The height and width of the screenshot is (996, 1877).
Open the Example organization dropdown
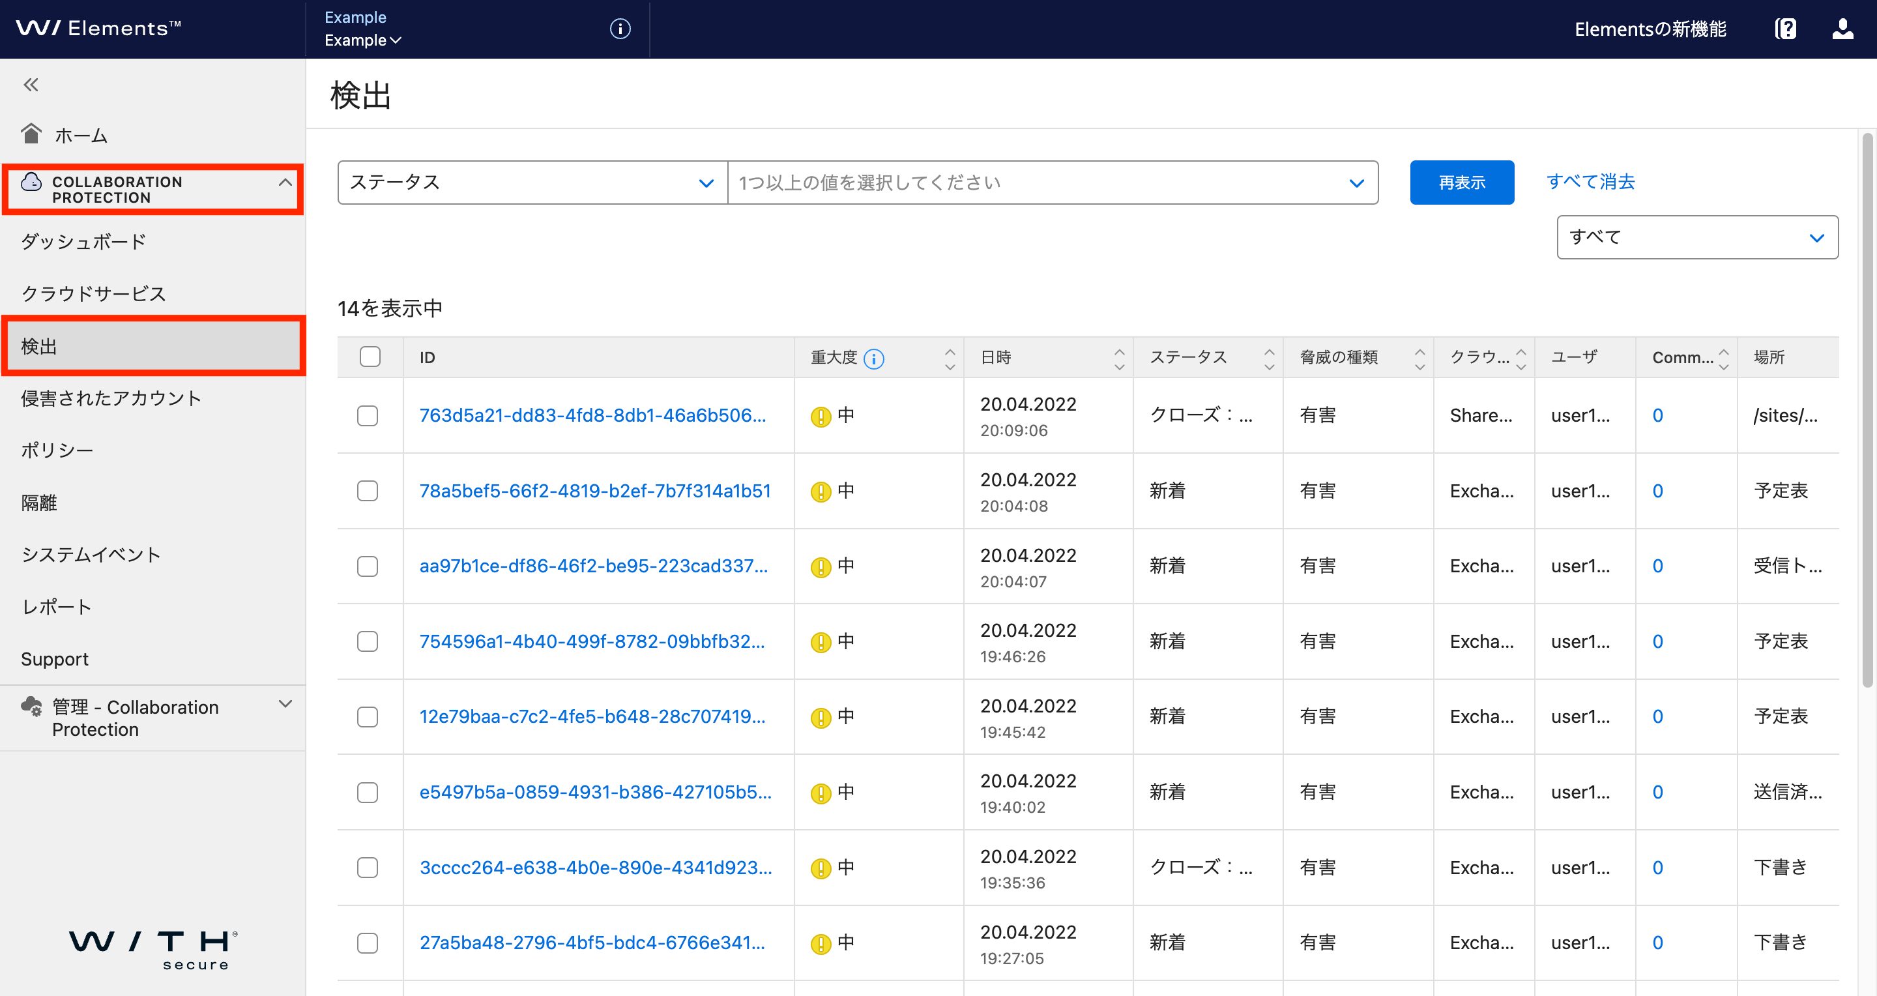click(363, 40)
